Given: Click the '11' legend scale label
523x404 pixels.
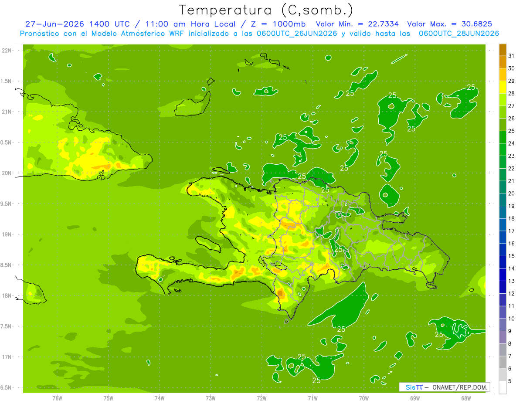Looking at the screenshot, I should (512, 306).
